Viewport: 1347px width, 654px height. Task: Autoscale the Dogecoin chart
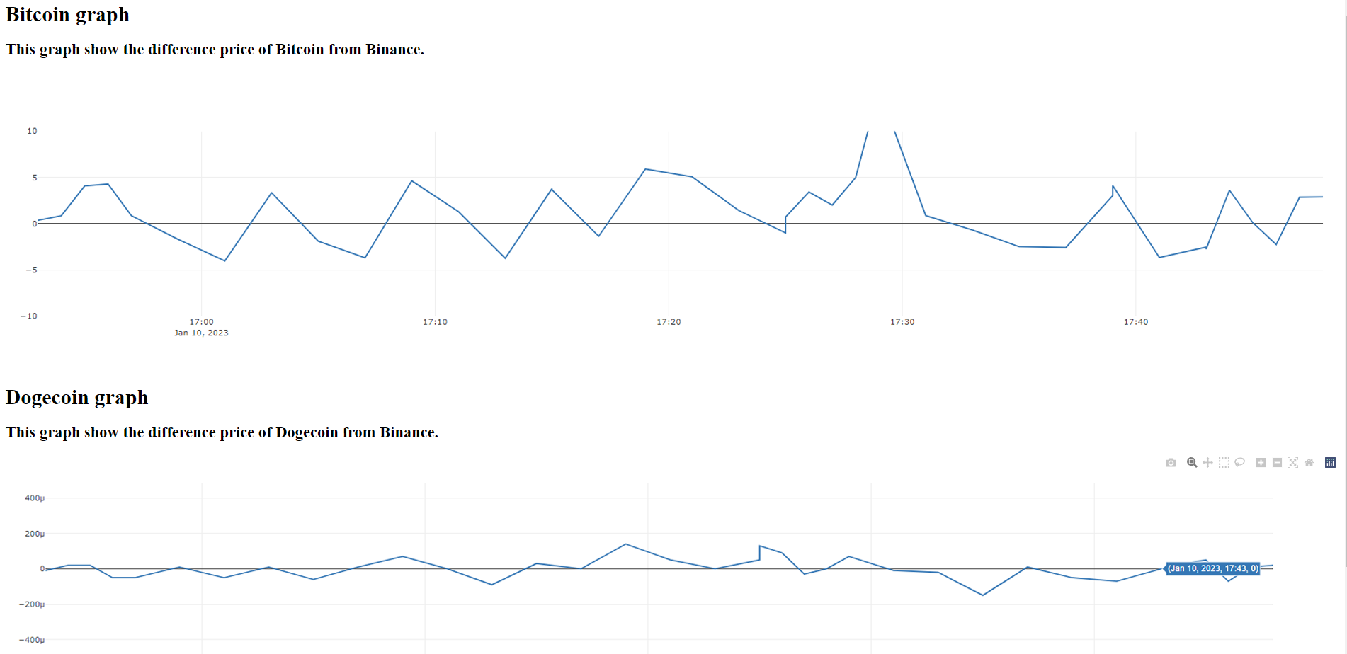click(x=1294, y=463)
